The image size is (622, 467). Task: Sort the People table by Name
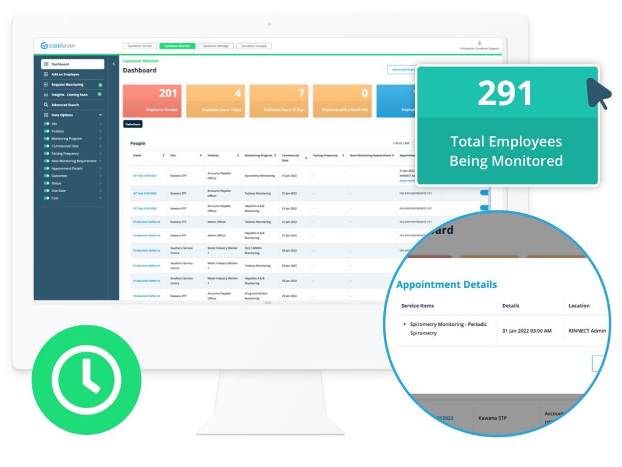point(163,154)
